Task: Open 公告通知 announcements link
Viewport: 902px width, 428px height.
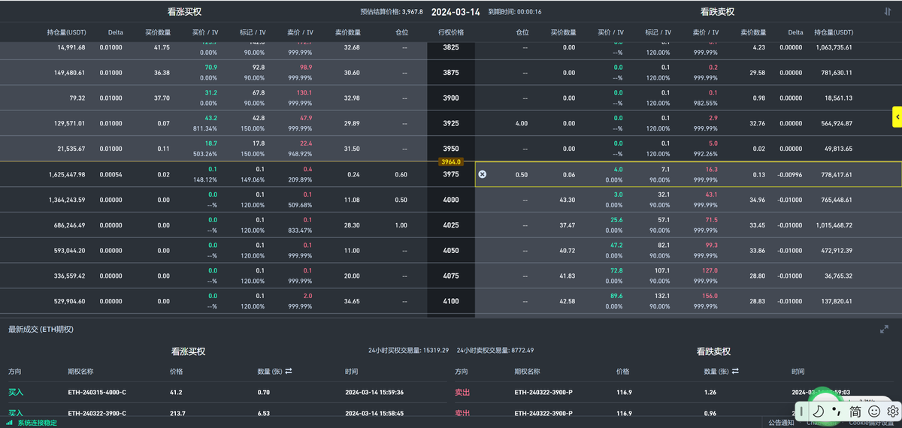Action: click(780, 423)
